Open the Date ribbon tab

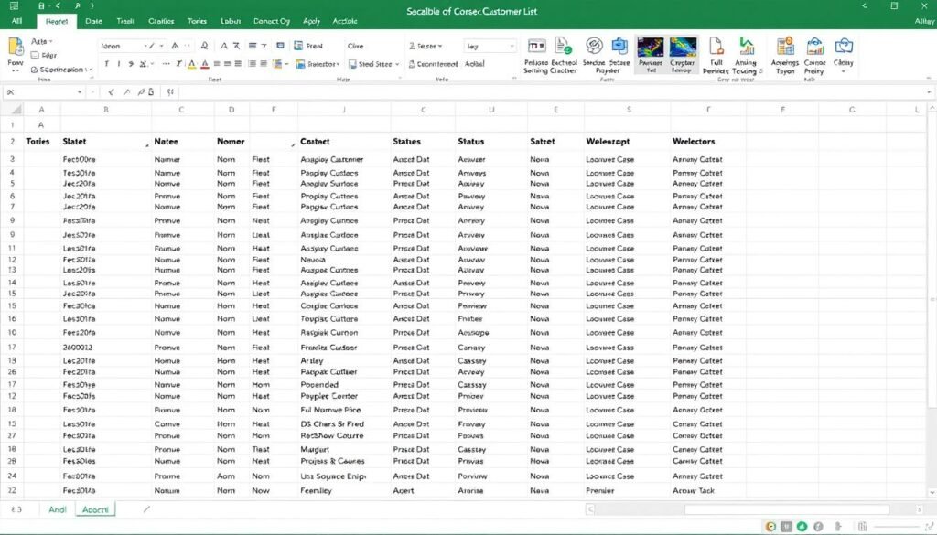coord(93,20)
